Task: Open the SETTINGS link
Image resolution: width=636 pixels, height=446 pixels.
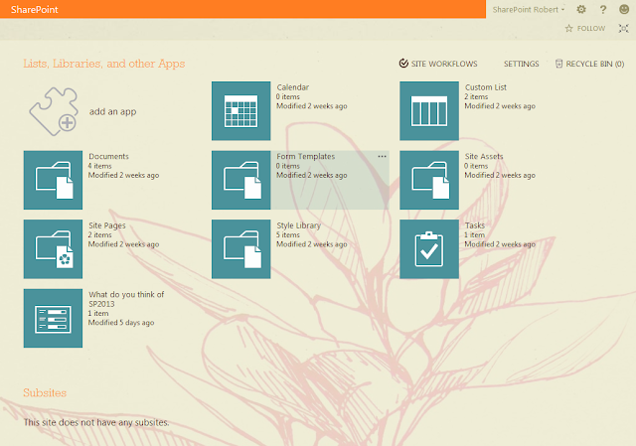Action: coord(521,64)
